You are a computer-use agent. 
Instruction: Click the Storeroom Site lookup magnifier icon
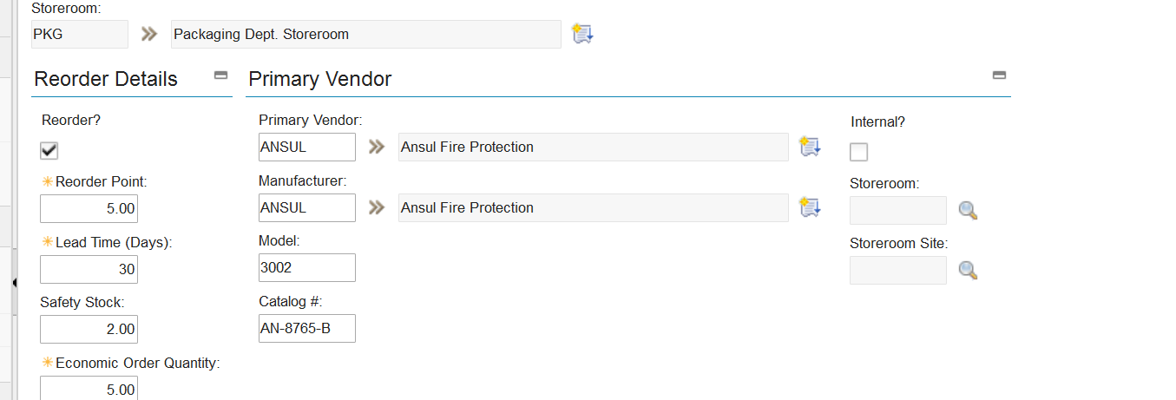tap(968, 271)
